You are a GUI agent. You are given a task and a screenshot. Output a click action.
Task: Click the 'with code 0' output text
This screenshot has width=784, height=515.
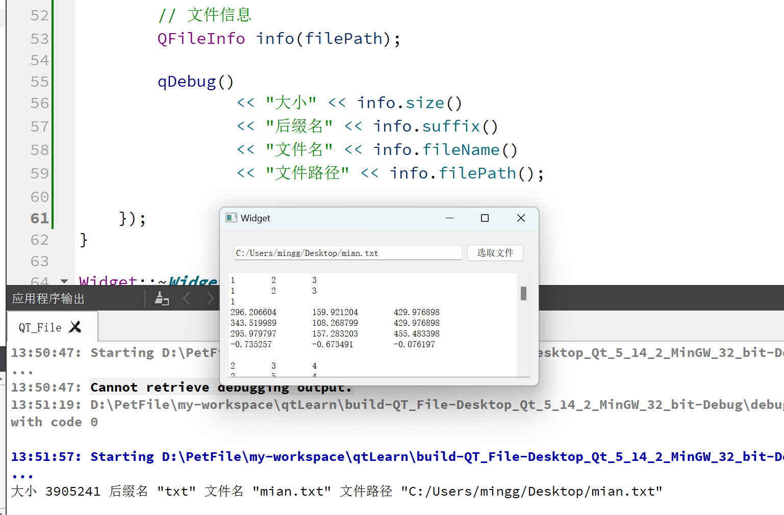coord(54,422)
